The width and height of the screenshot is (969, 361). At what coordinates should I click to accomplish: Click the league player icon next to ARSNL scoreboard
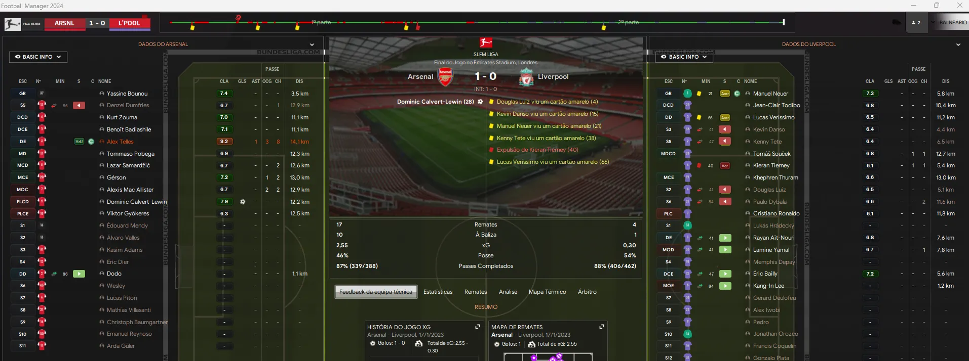[13, 23]
